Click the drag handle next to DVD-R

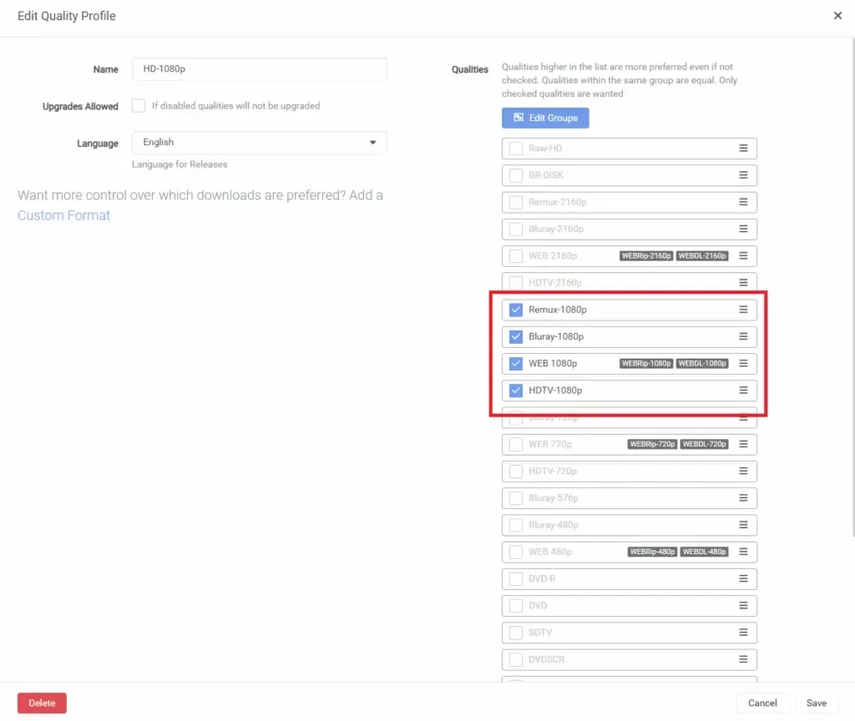point(743,578)
